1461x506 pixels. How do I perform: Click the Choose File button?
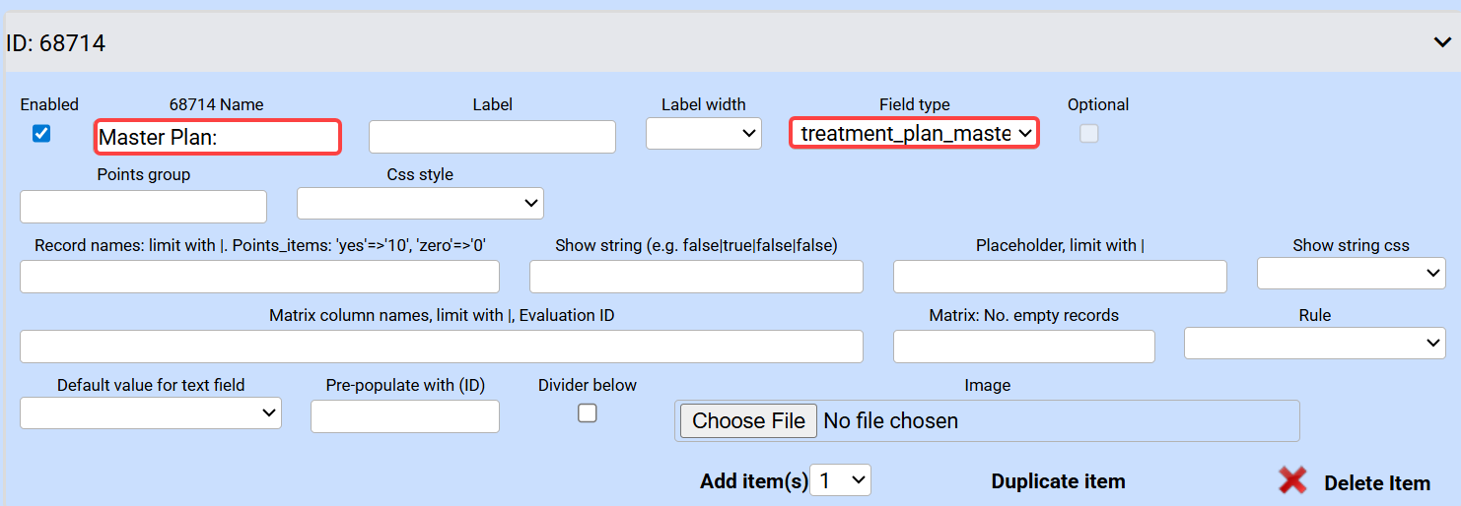pos(748,421)
